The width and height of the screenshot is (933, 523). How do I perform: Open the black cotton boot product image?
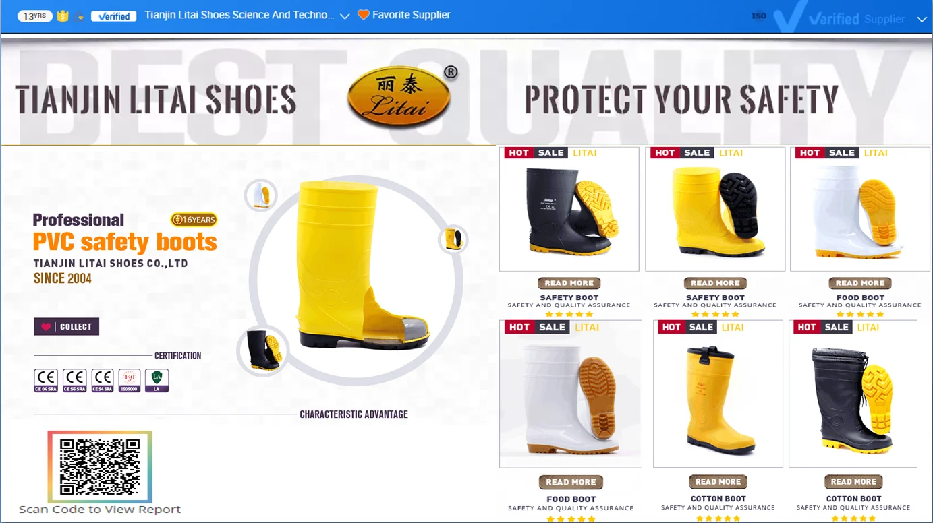(853, 394)
